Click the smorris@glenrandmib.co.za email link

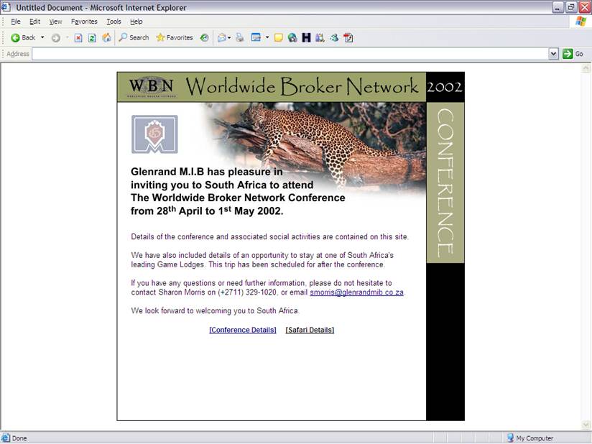tap(357, 292)
